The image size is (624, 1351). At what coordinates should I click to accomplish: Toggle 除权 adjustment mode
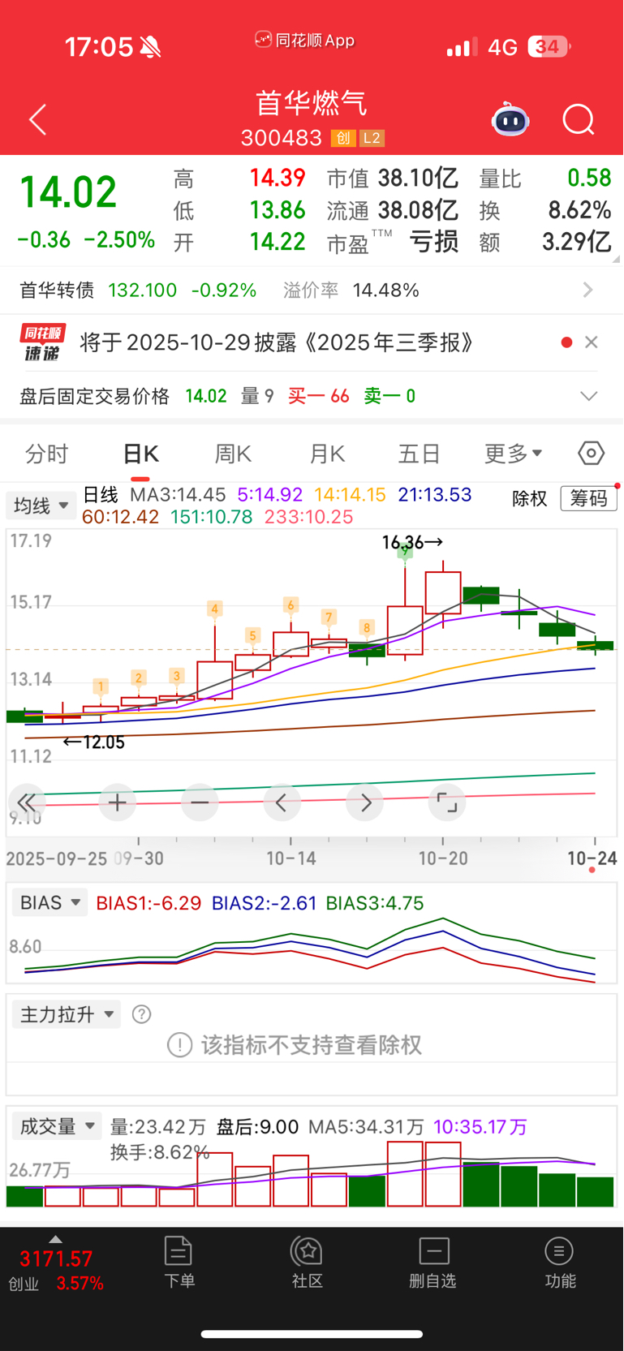coord(530,498)
